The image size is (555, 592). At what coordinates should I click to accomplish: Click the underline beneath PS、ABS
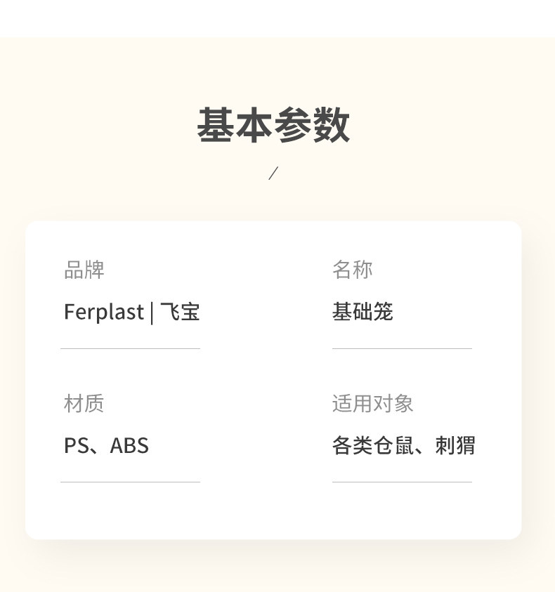pos(130,482)
